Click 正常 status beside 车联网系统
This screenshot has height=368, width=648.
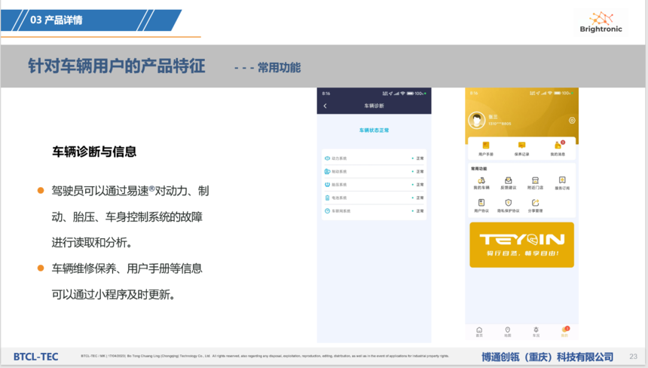420,211
